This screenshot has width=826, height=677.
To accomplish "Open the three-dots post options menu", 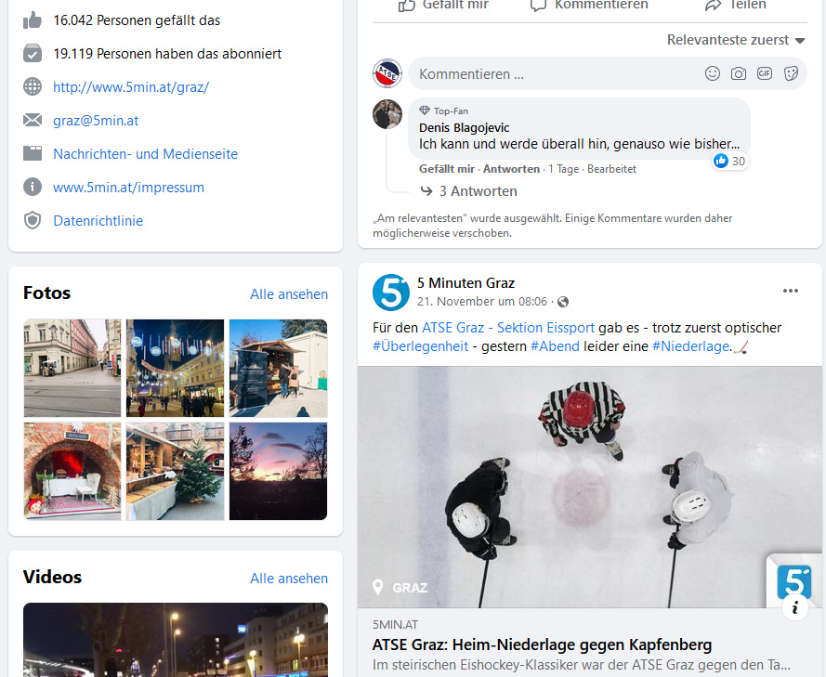I will coord(790,291).
